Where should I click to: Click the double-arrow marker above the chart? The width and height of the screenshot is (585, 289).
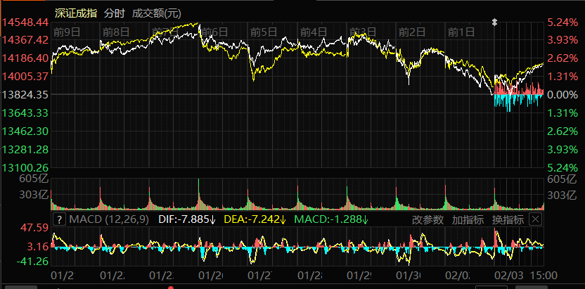(495, 22)
